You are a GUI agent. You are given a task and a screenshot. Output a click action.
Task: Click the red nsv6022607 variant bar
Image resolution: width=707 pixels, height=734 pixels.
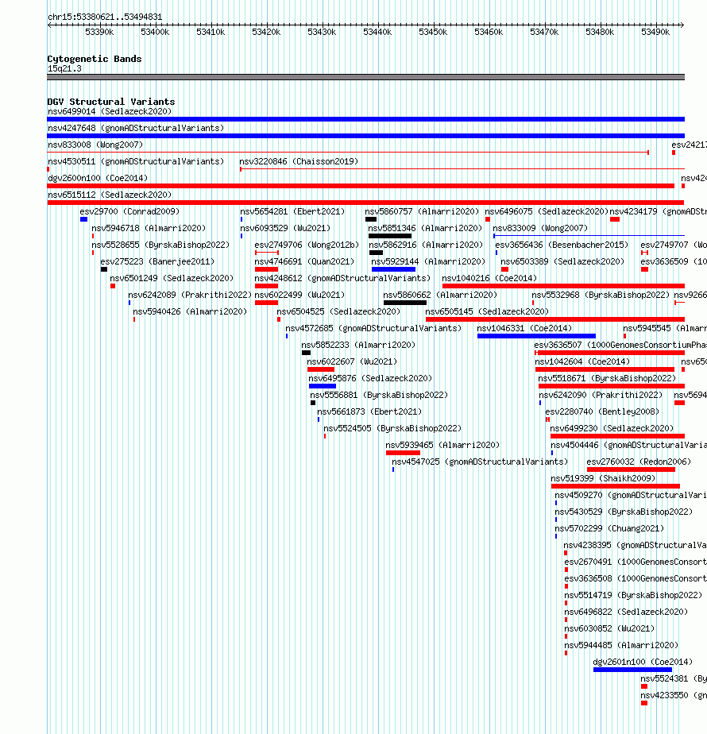tap(321, 369)
